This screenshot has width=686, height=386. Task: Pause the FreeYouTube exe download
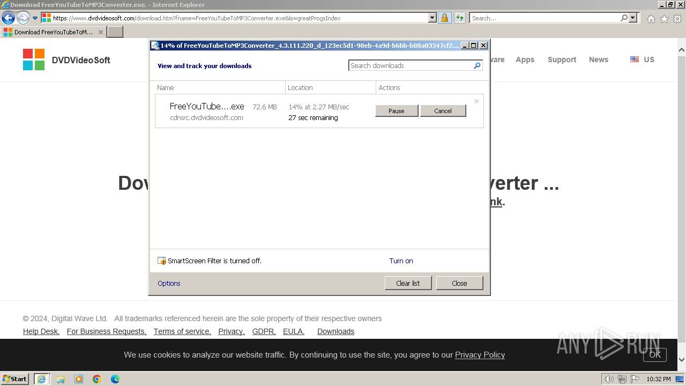(x=397, y=111)
